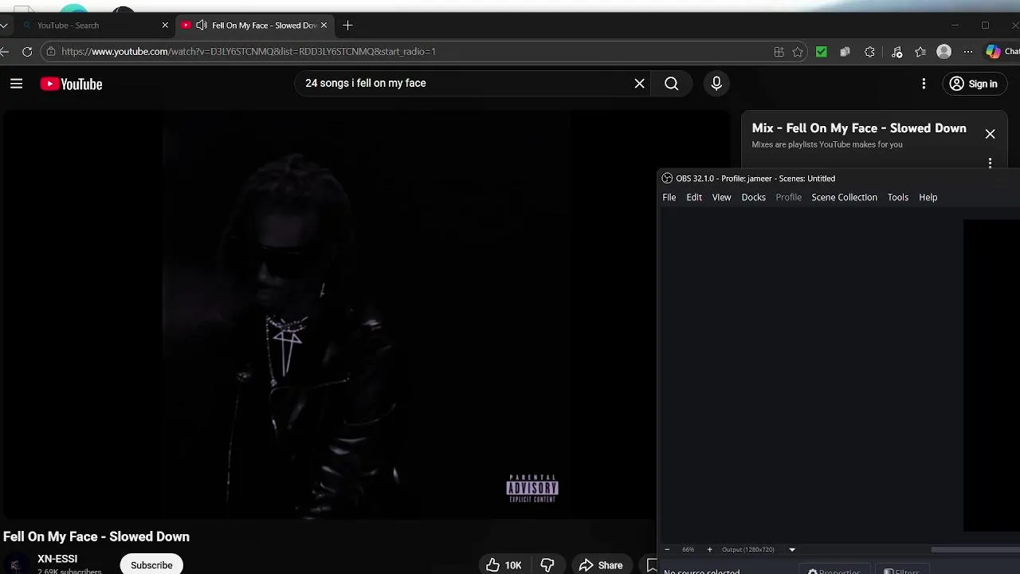The height and width of the screenshot is (574, 1020).
Task: Open the YouTube hamburger guide menu
Action: pyautogui.click(x=16, y=84)
